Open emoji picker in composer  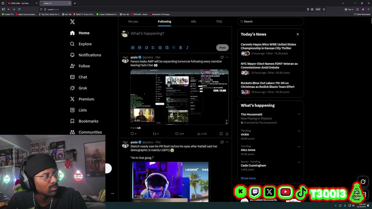[160, 48]
